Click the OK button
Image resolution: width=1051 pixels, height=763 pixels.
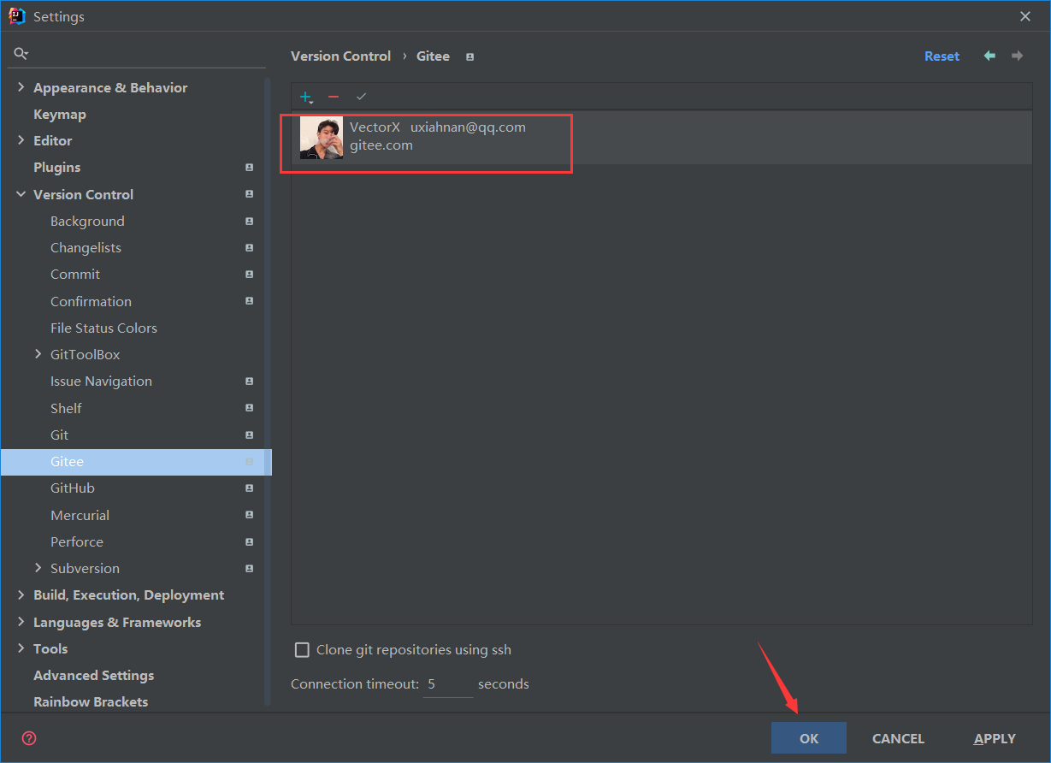[809, 738]
